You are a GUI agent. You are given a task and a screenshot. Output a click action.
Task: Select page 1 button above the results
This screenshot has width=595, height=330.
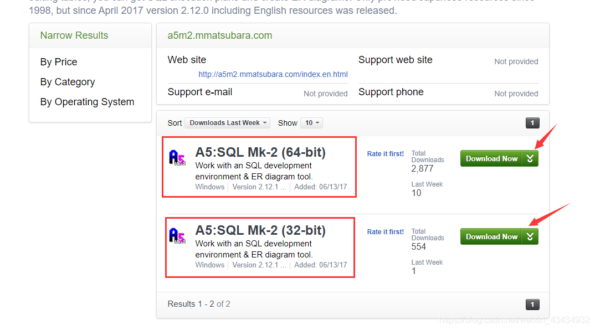click(x=532, y=123)
